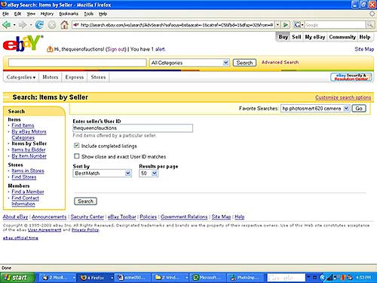This screenshot has height=283, width=377.
Task: Expand the back button history dropdown arrow
Action: coord(14,25)
